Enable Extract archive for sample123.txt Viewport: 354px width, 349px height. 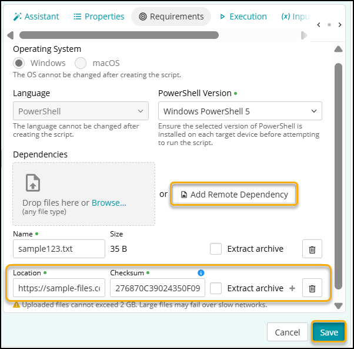(x=216, y=249)
